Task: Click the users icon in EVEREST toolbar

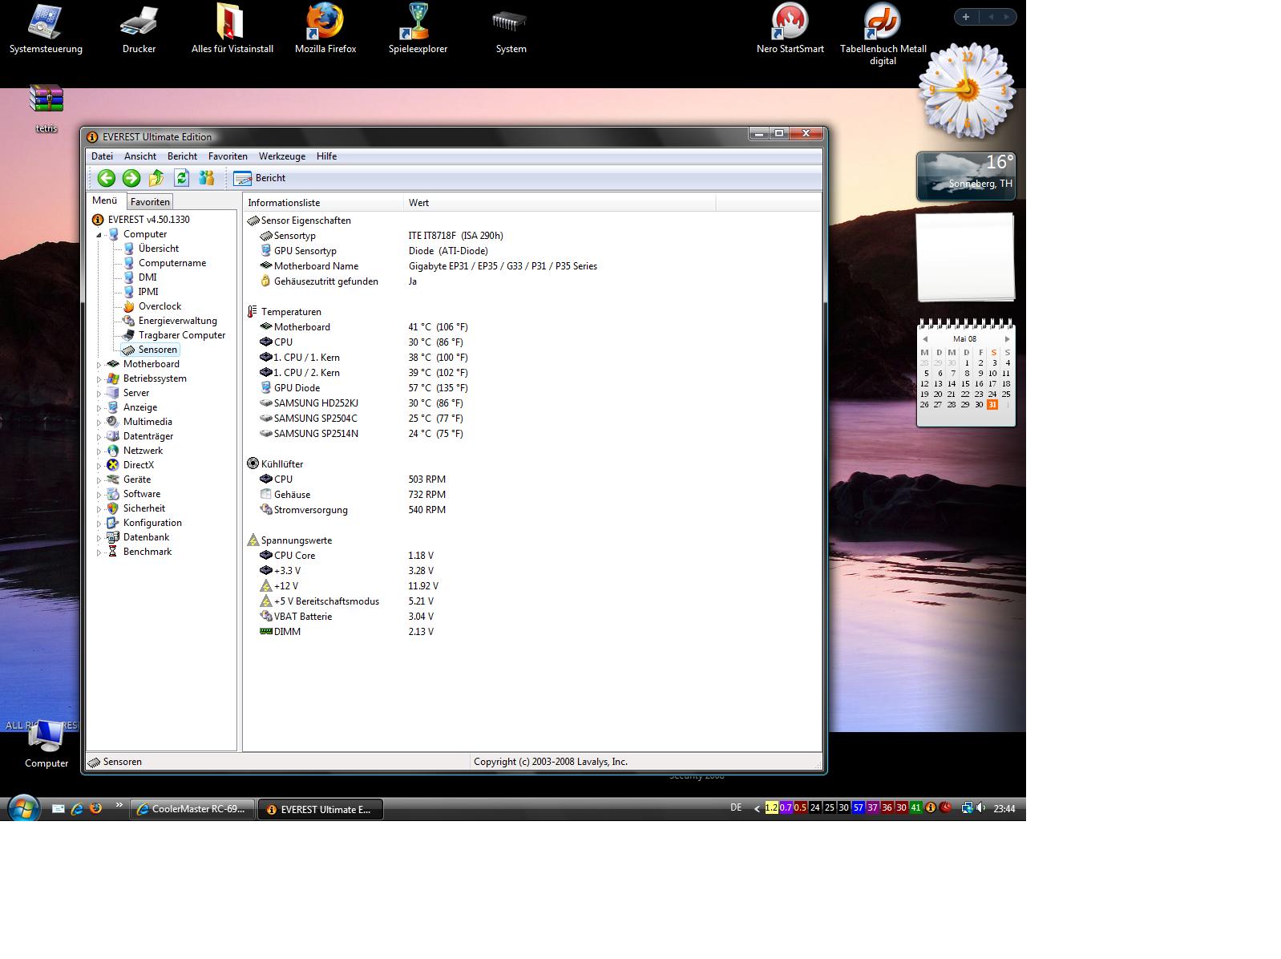Action: tap(206, 178)
